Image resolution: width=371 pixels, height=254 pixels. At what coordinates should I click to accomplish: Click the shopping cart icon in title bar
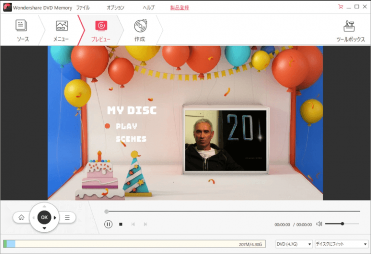coord(341,7)
